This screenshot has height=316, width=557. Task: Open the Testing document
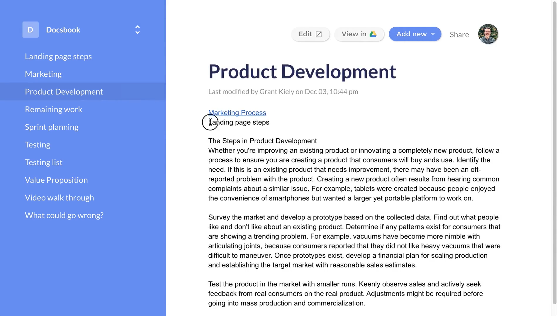pos(38,145)
